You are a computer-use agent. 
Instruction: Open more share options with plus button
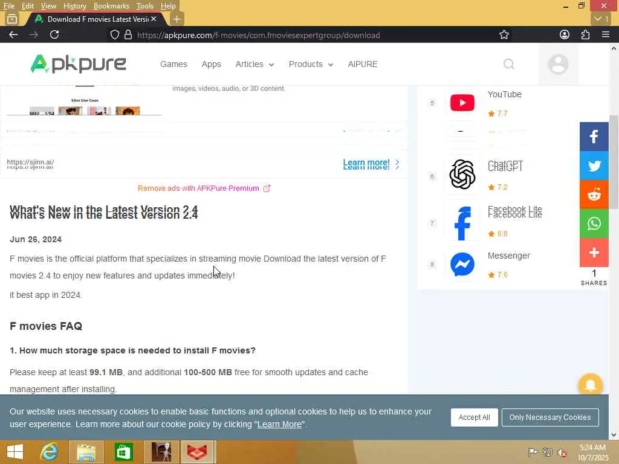pos(594,253)
